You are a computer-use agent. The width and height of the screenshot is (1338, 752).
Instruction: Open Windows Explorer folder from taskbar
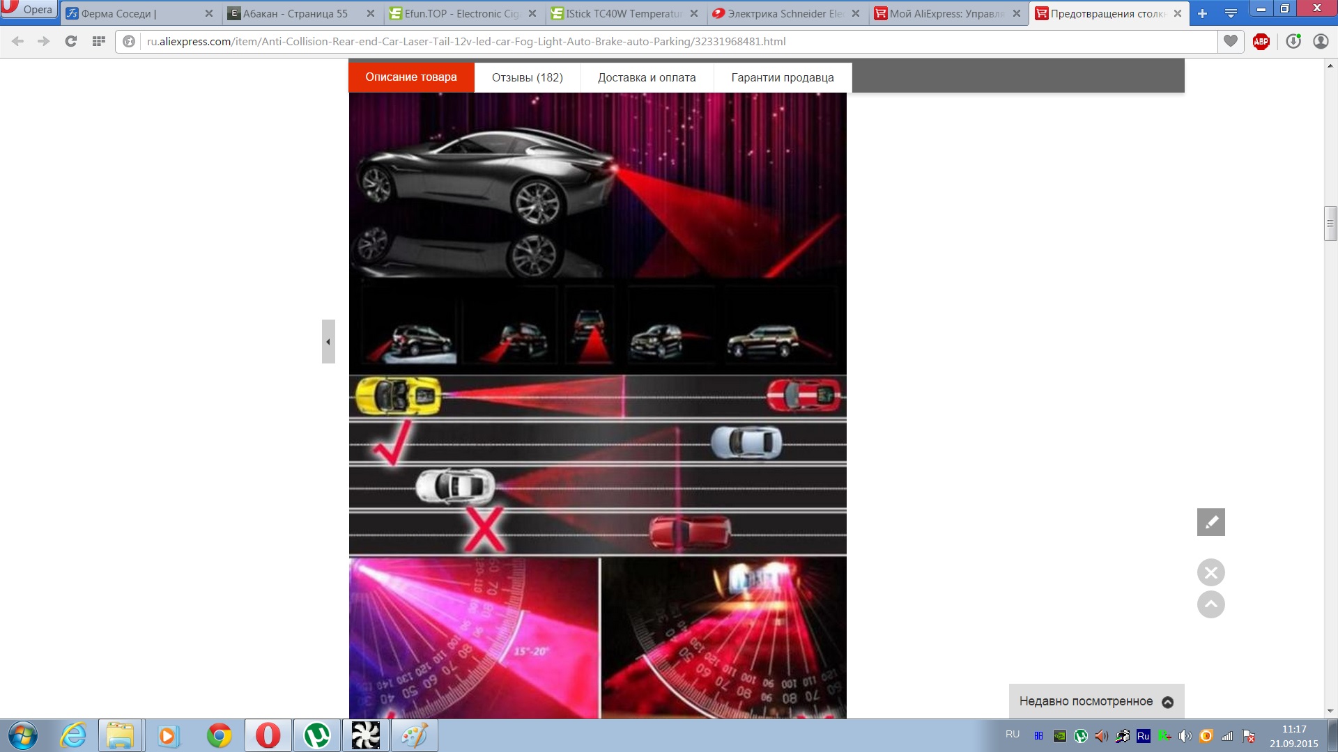(x=120, y=735)
